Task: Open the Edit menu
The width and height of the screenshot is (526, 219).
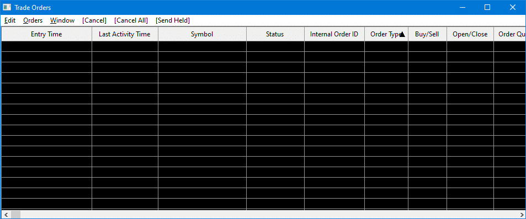Action: point(10,20)
